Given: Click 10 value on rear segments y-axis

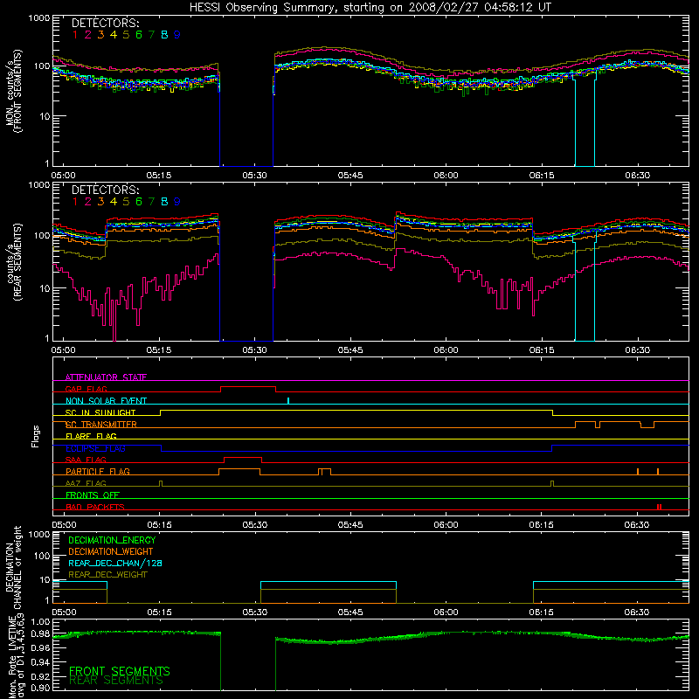Looking at the screenshot, I should (45, 288).
